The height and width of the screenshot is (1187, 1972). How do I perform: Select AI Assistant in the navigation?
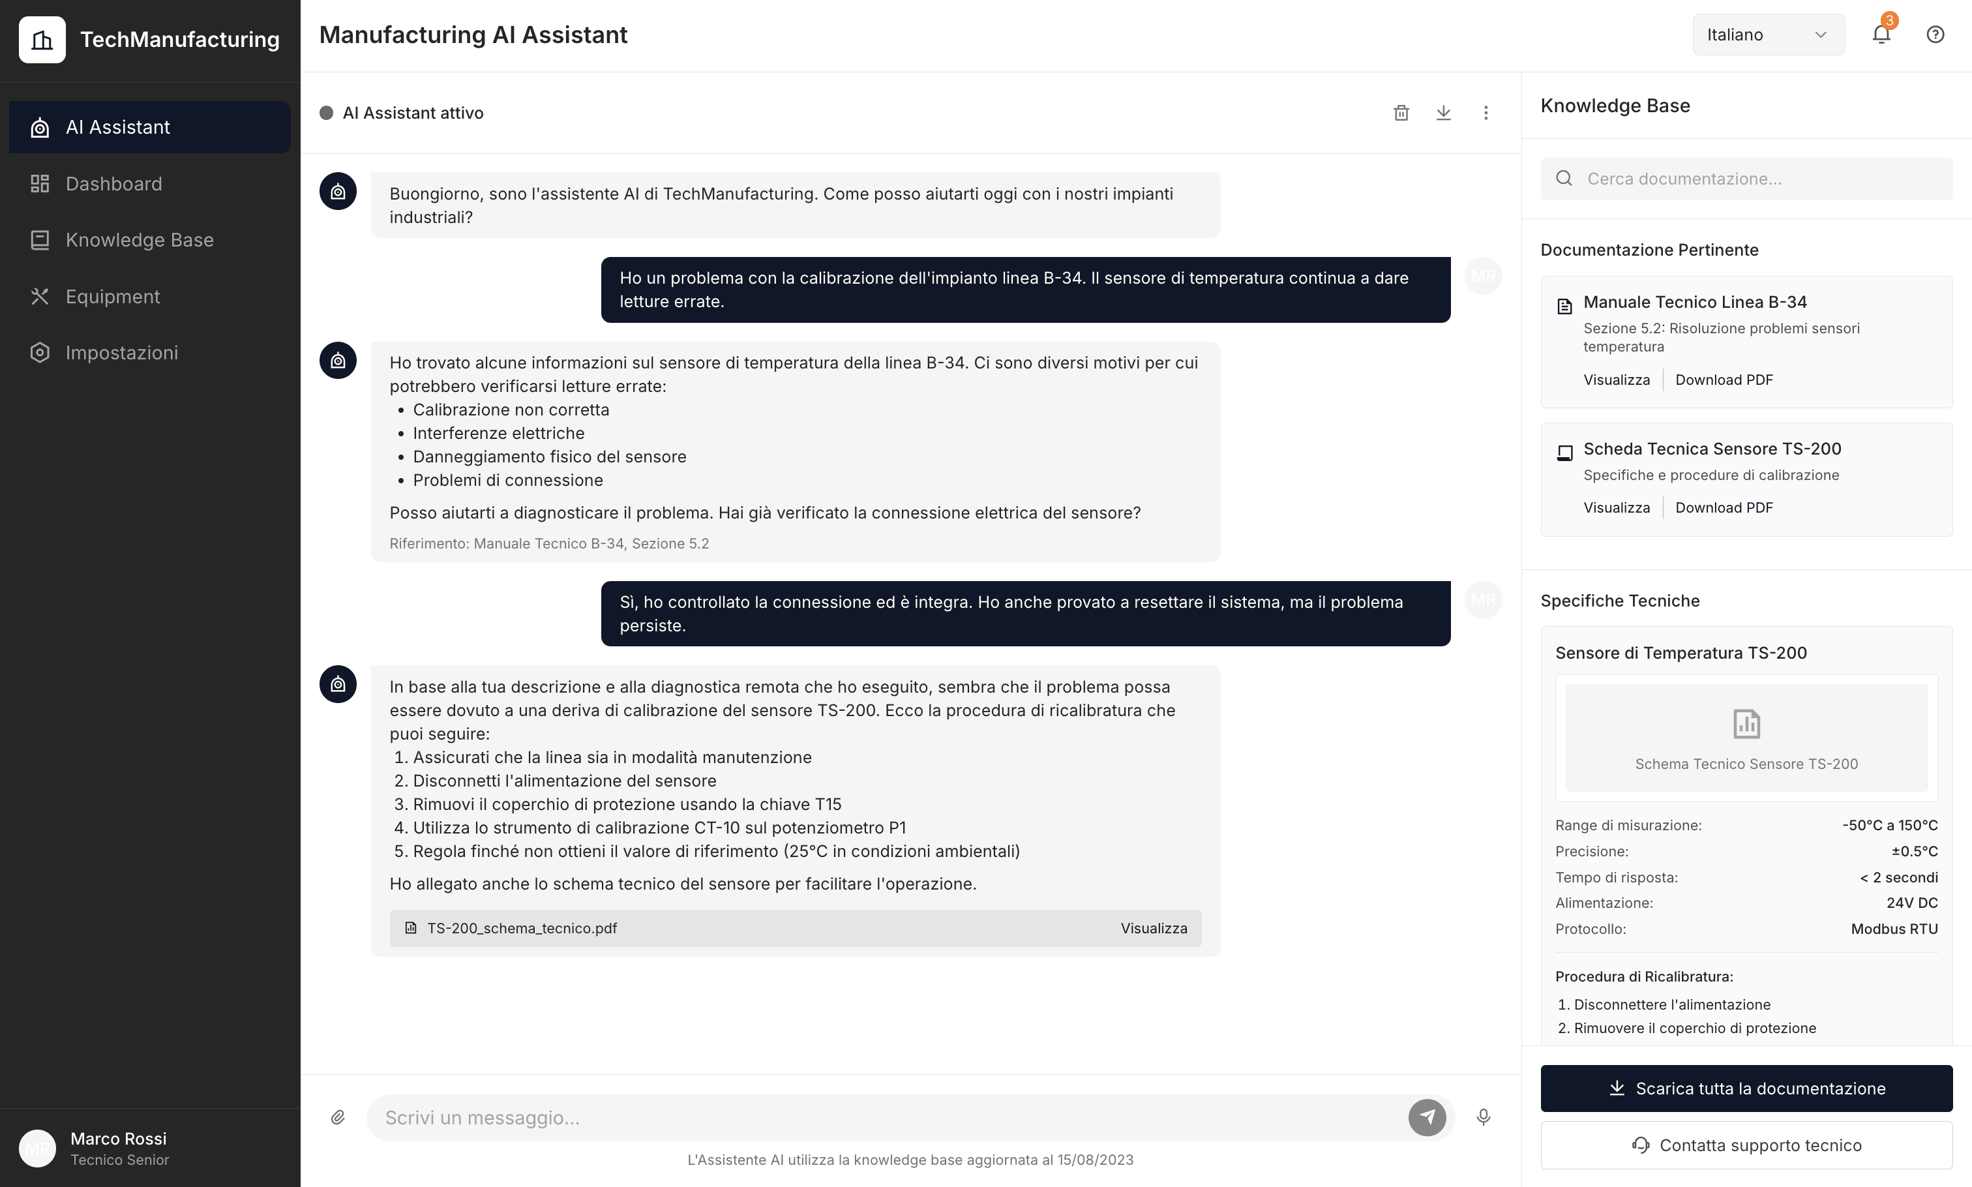coord(118,127)
